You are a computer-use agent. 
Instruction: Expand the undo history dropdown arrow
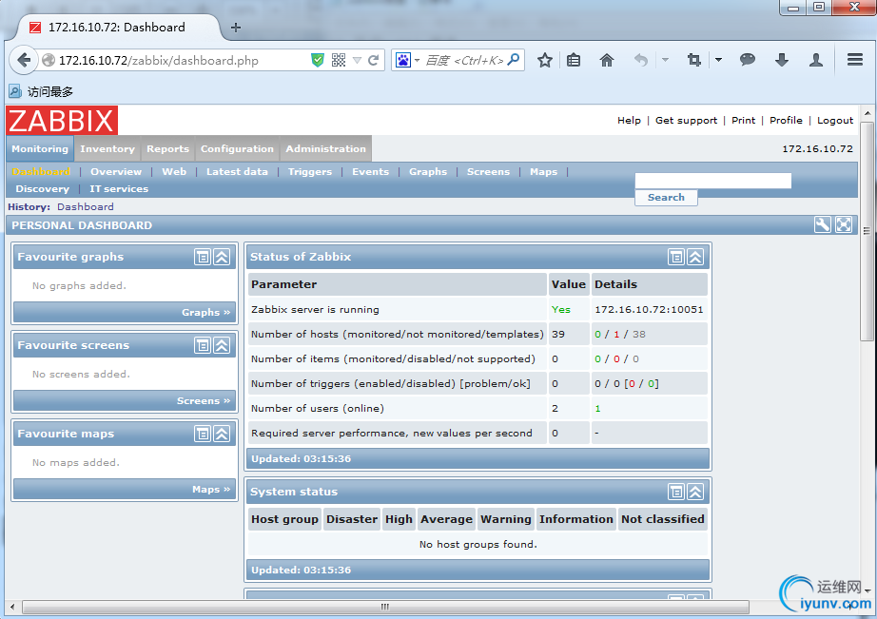[x=665, y=59]
